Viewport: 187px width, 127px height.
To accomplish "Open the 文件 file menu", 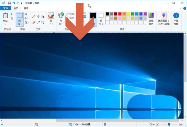I will (x=6, y=8).
